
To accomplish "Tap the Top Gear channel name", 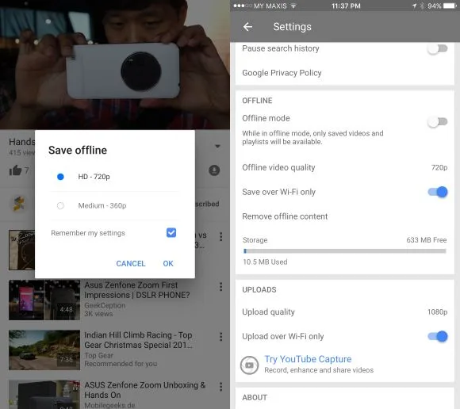I will click(98, 355).
